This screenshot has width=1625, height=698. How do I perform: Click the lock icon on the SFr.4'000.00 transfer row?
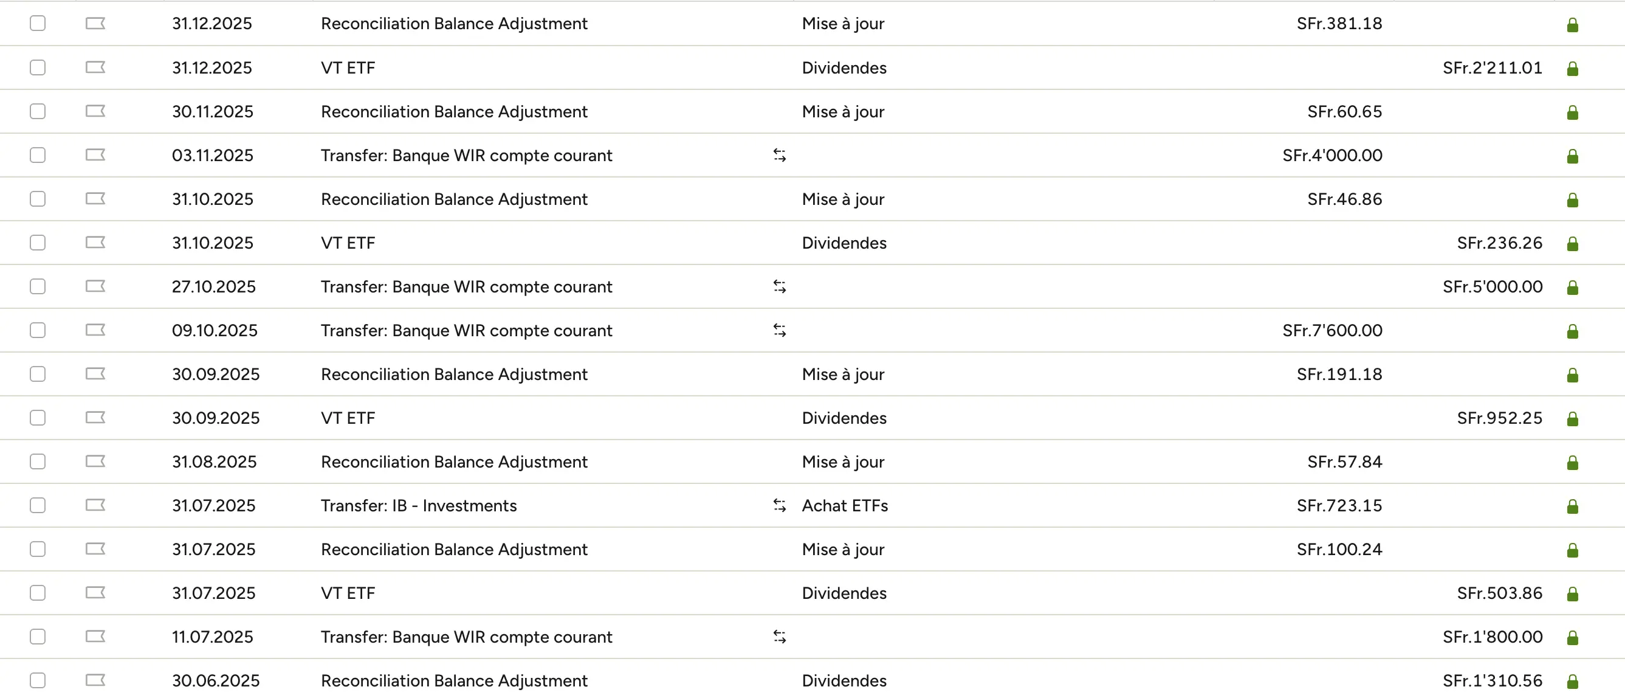point(1573,154)
